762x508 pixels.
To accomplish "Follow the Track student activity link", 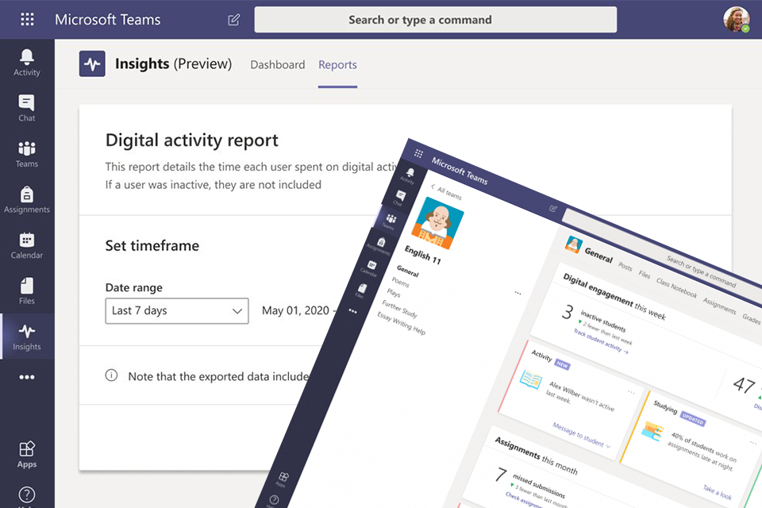I will click(598, 341).
